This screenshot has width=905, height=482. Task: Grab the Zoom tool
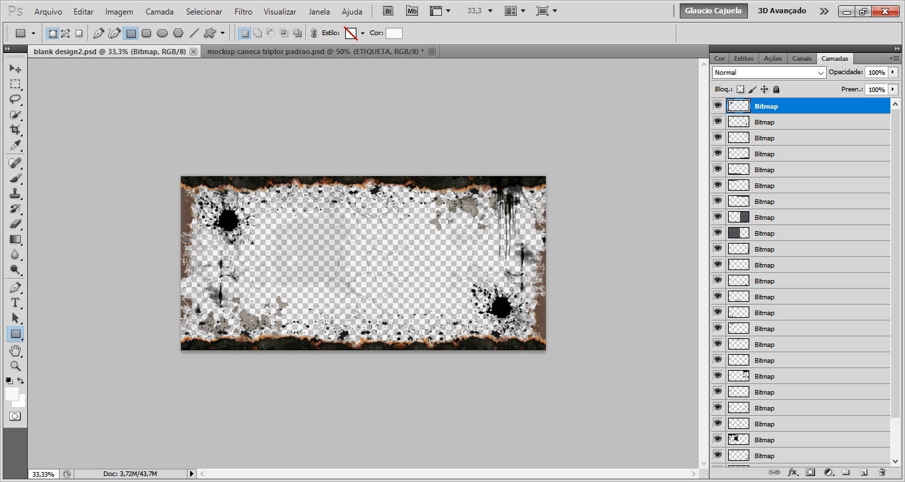pyautogui.click(x=15, y=366)
